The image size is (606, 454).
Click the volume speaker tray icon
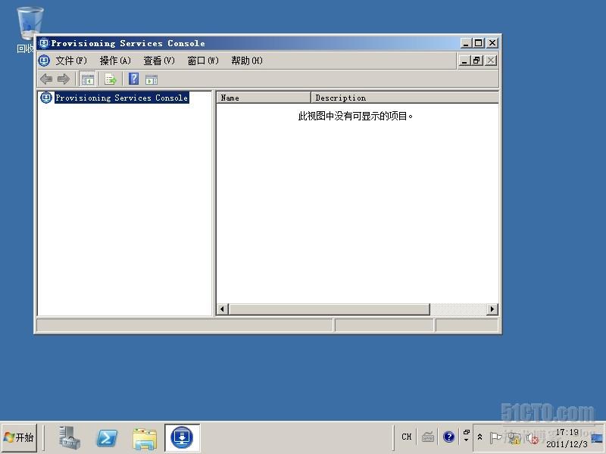[533, 439]
